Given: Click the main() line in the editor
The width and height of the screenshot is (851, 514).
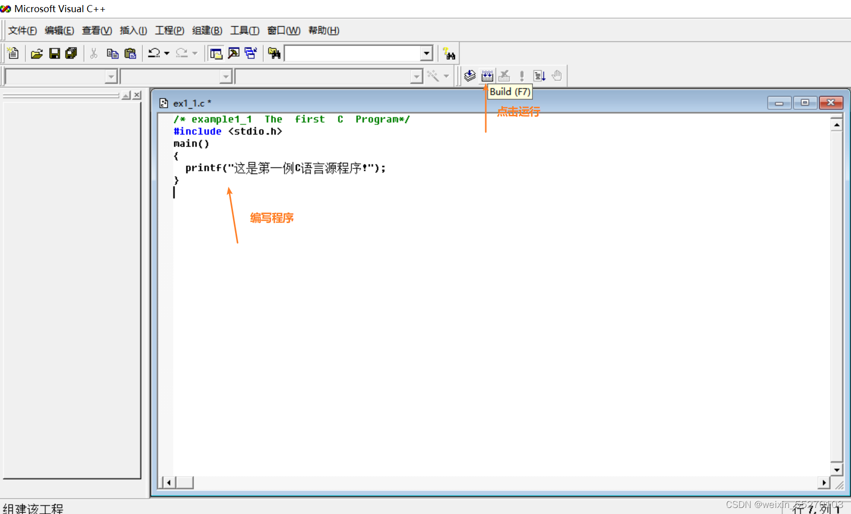Looking at the screenshot, I should pos(191,144).
